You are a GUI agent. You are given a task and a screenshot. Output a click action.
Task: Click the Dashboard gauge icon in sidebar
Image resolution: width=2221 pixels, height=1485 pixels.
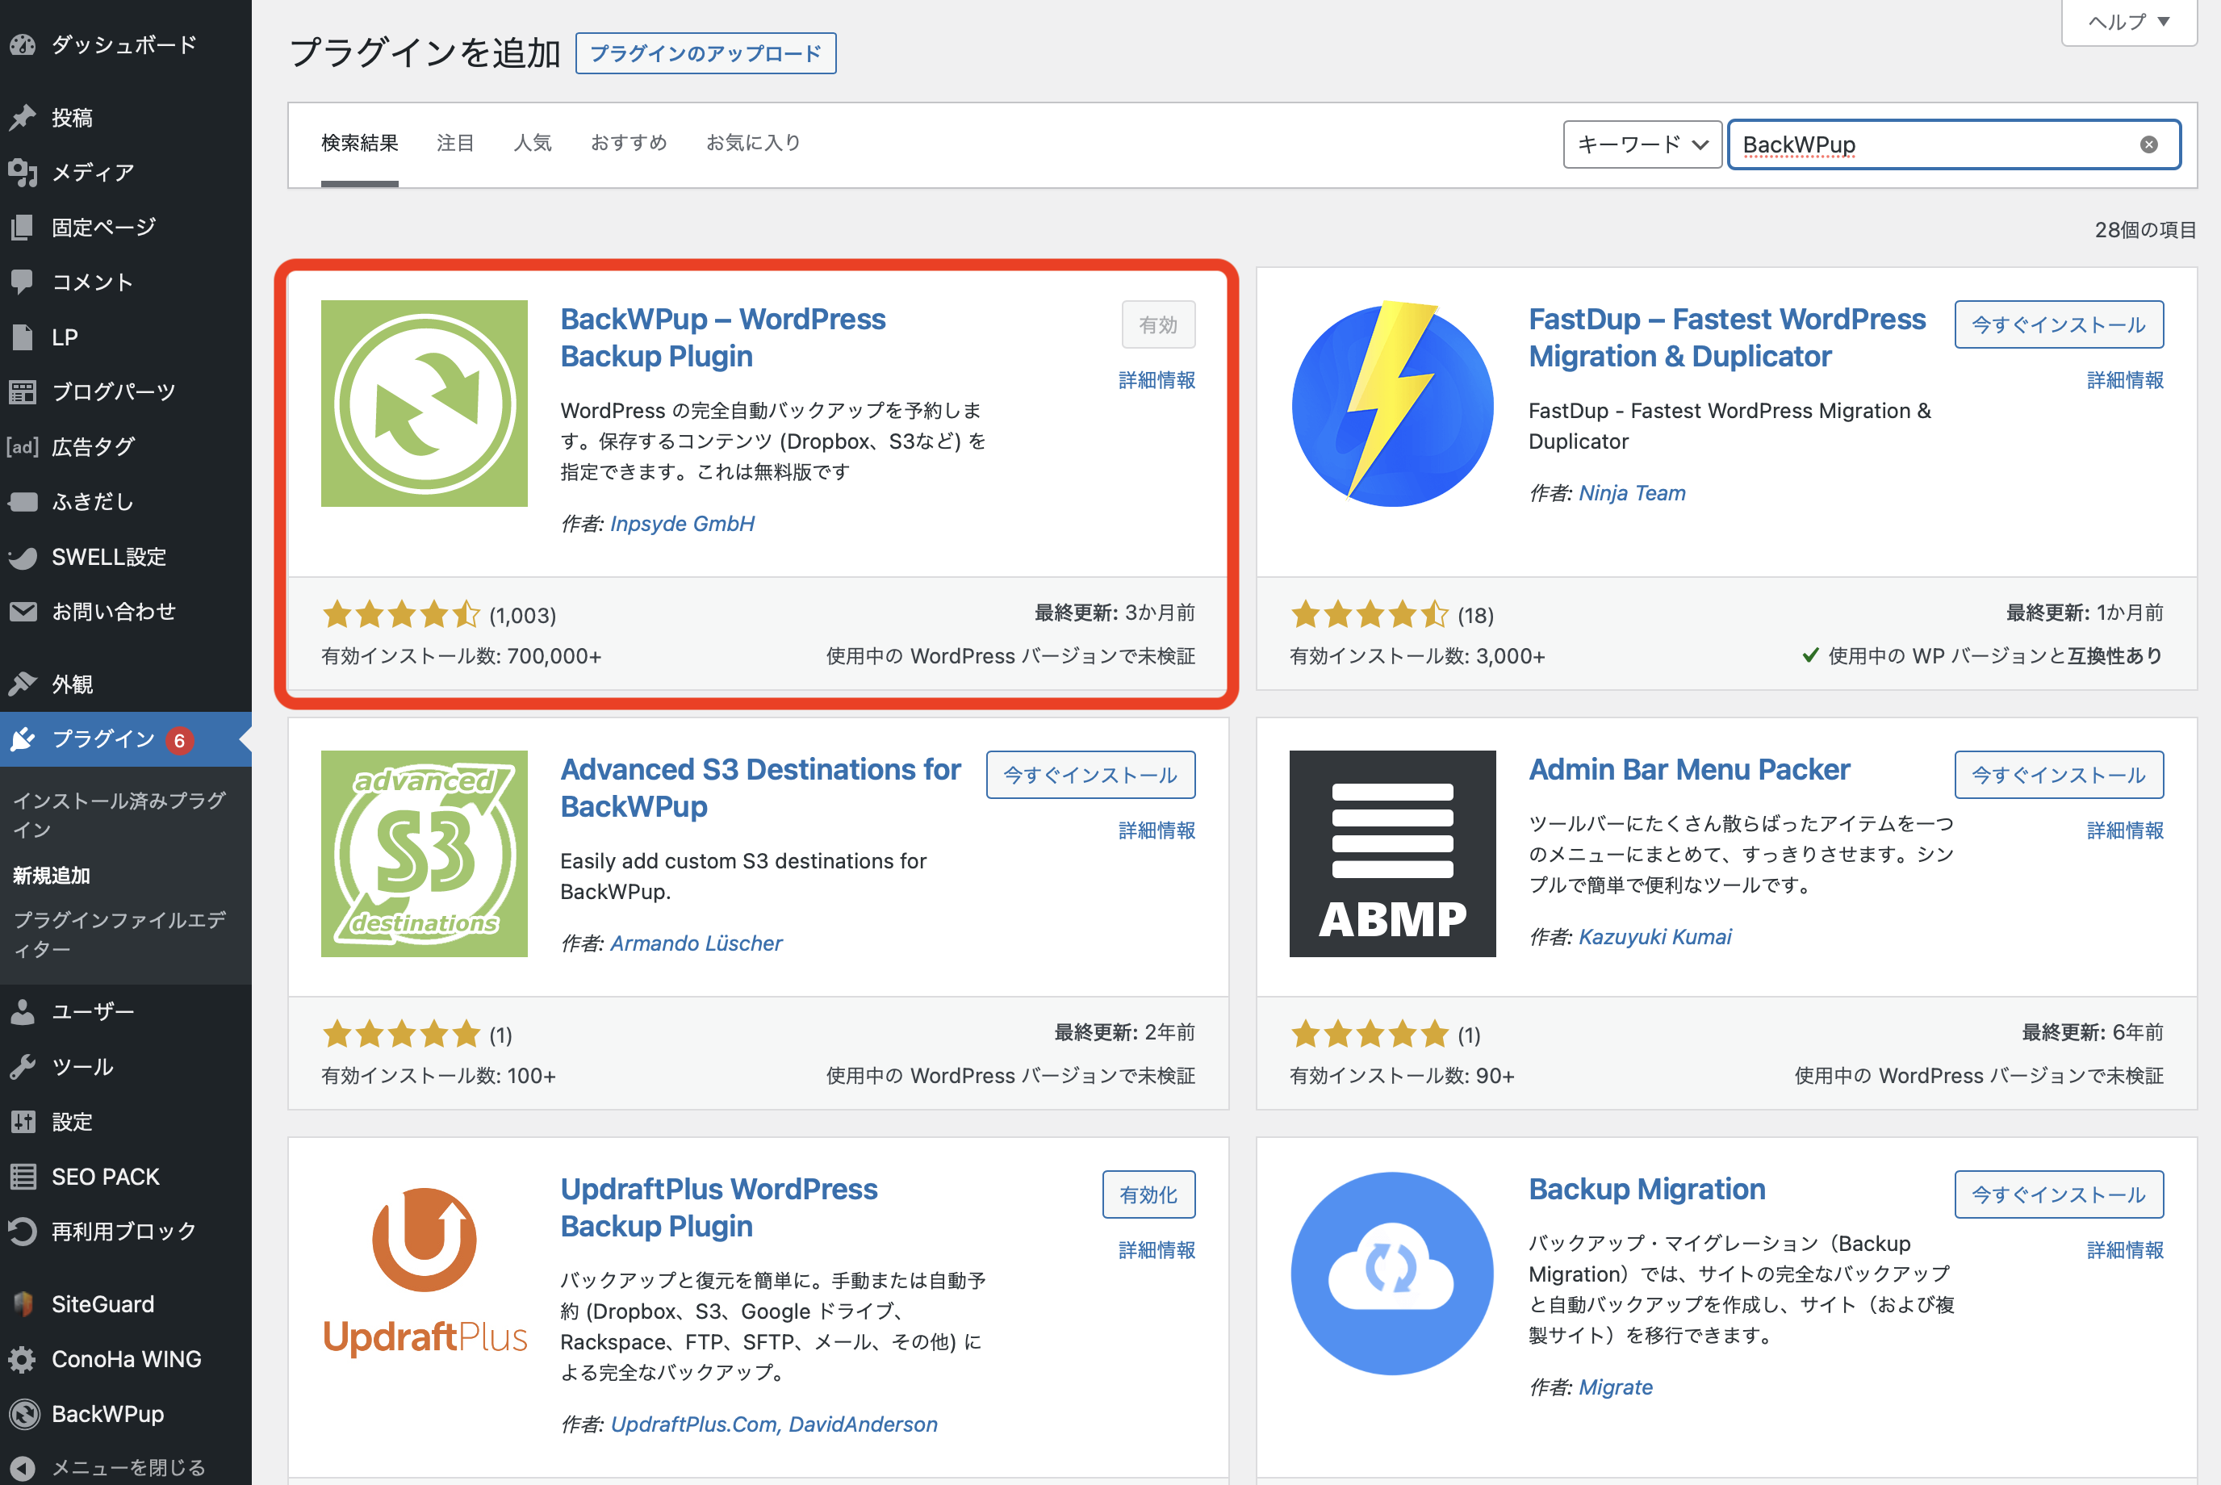pos(23,44)
